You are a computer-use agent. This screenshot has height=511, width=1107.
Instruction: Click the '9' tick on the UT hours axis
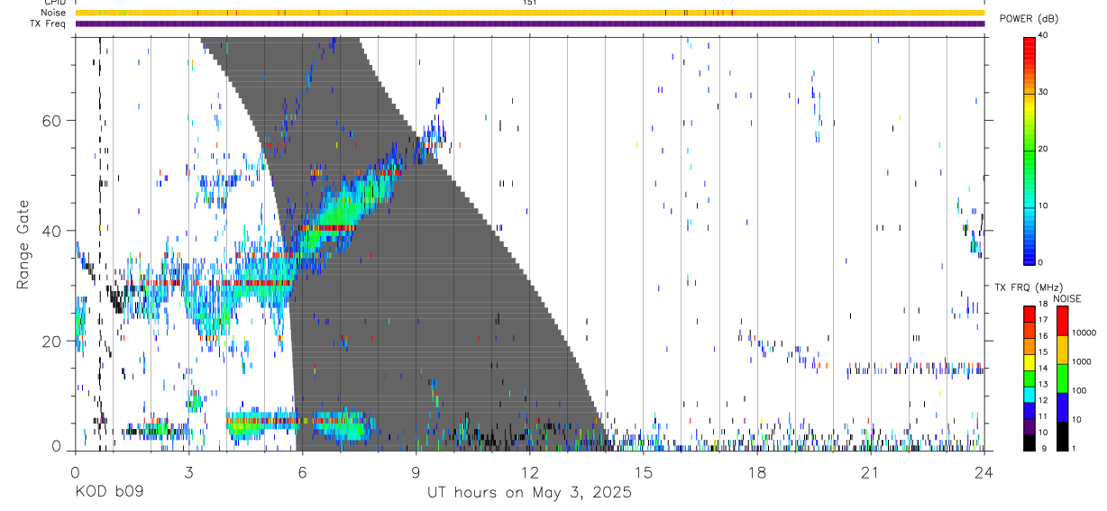pyautogui.click(x=416, y=472)
